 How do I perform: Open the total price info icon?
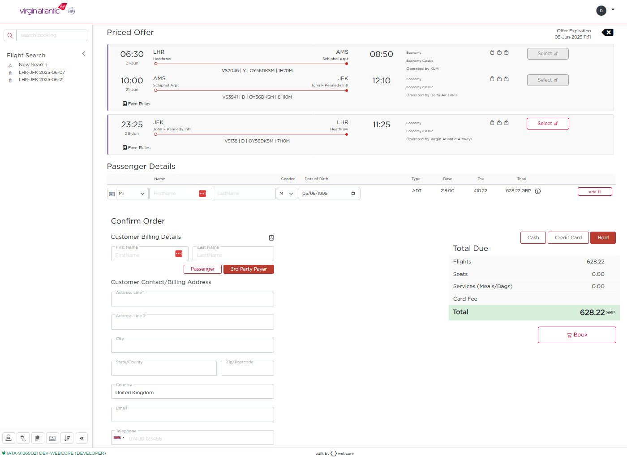538,191
